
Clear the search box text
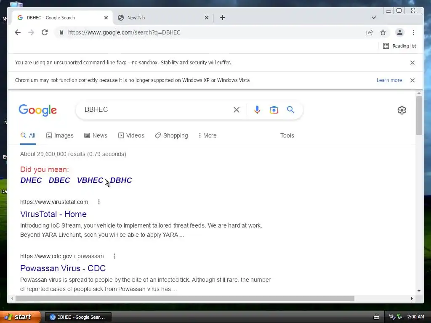237,110
